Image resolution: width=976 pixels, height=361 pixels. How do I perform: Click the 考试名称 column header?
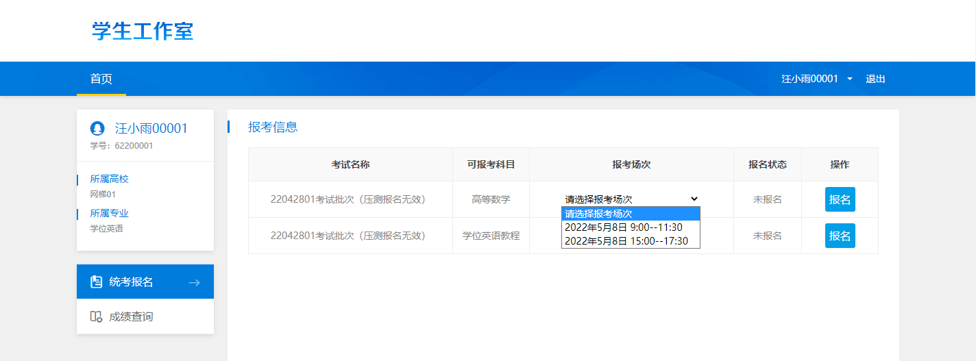pos(350,164)
